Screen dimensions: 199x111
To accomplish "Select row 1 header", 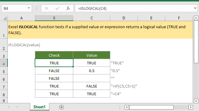I will click(x=4, y=30).
